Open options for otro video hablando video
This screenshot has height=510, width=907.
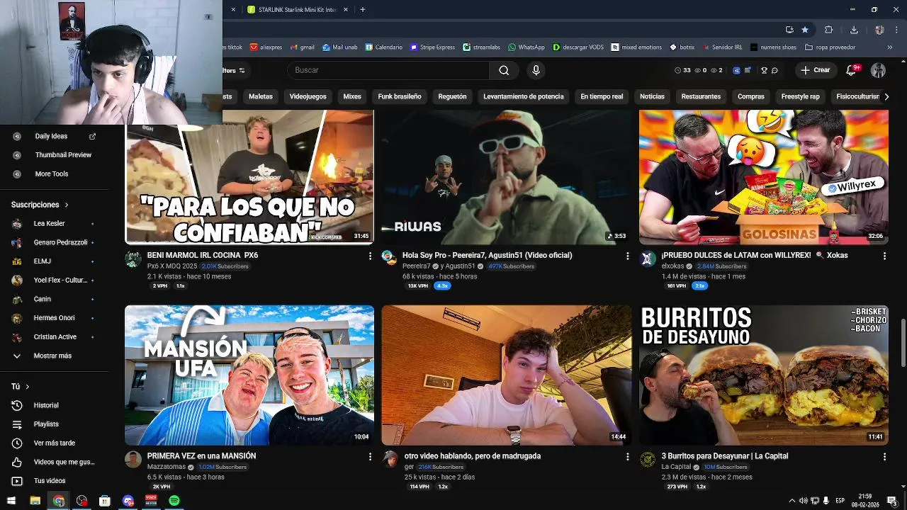627,457
